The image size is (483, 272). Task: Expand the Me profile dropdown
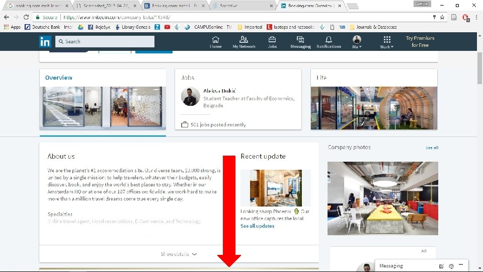pyautogui.click(x=357, y=42)
